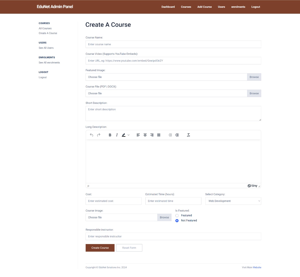Justify text in the editor
This screenshot has height=277, width=300.
click(159, 135)
